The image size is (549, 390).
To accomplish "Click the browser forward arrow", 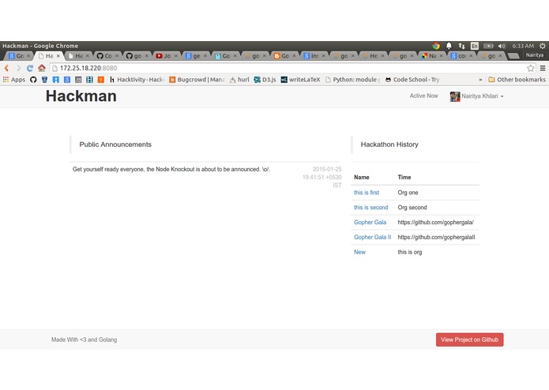I will pos(18,68).
